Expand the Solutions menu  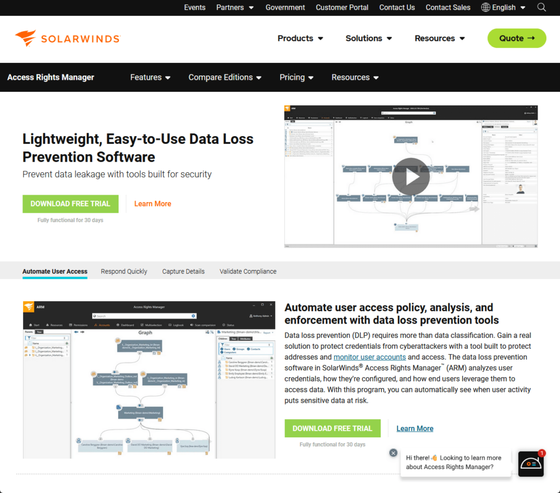tap(369, 38)
